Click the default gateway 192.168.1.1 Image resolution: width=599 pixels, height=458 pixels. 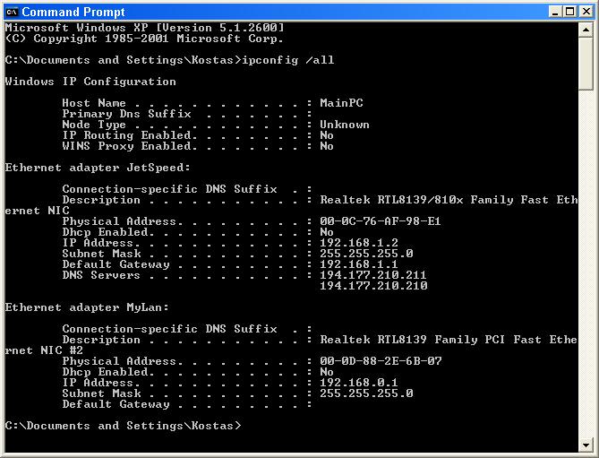358,264
